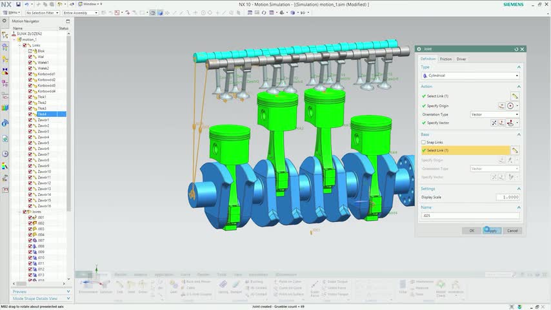
Task: Select the Zawor16 link in the tree
Action: (x=45, y=206)
